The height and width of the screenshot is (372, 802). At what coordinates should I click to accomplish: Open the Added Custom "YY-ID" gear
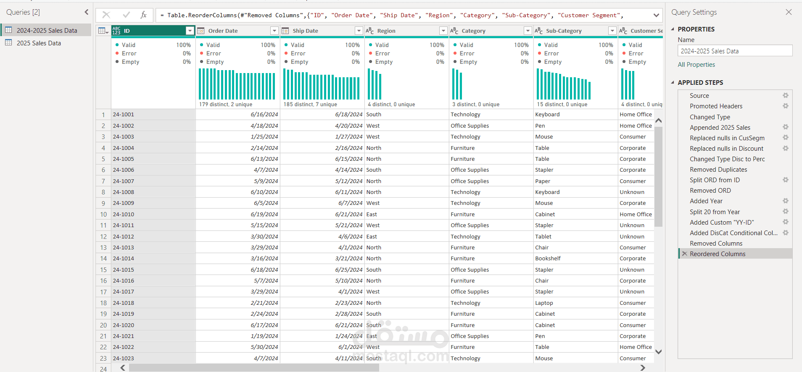[785, 222]
